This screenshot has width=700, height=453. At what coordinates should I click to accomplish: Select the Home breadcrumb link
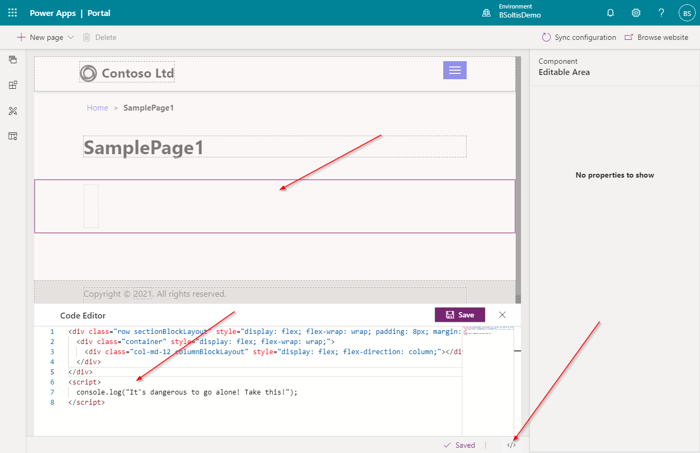pyautogui.click(x=97, y=107)
